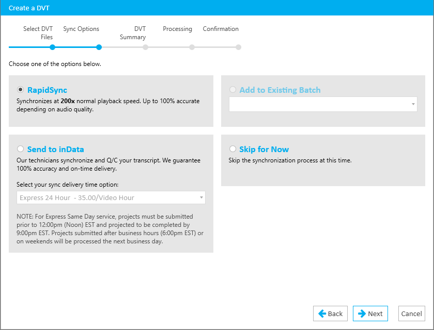Image resolution: width=434 pixels, height=330 pixels.
Task: Select the Add to Existing Batch radio button
Action: (233, 90)
